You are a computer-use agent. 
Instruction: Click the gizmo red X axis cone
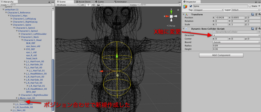point(167,16)
